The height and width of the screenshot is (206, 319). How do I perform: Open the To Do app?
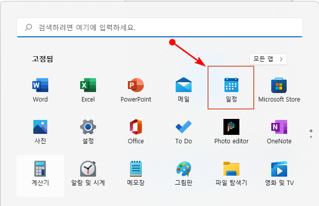pyautogui.click(x=184, y=132)
